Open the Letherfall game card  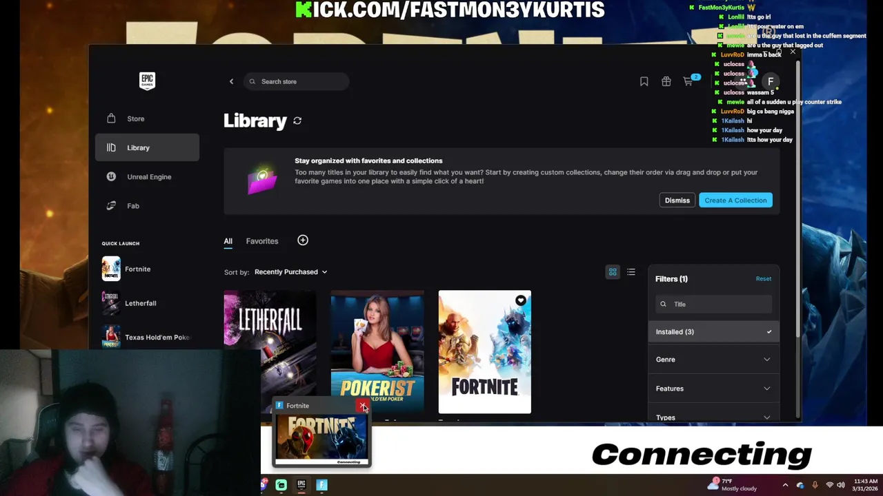click(x=270, y=344)
